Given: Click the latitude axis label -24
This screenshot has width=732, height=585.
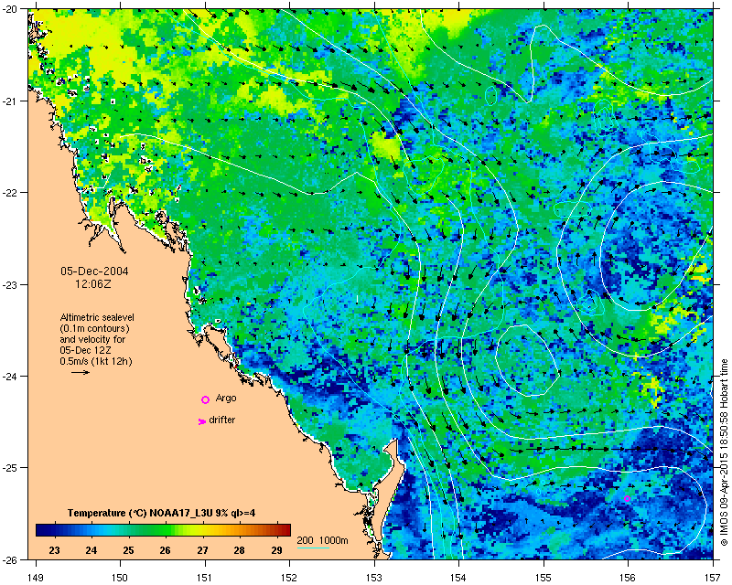Looking at the screenshot, I should 10,376.
